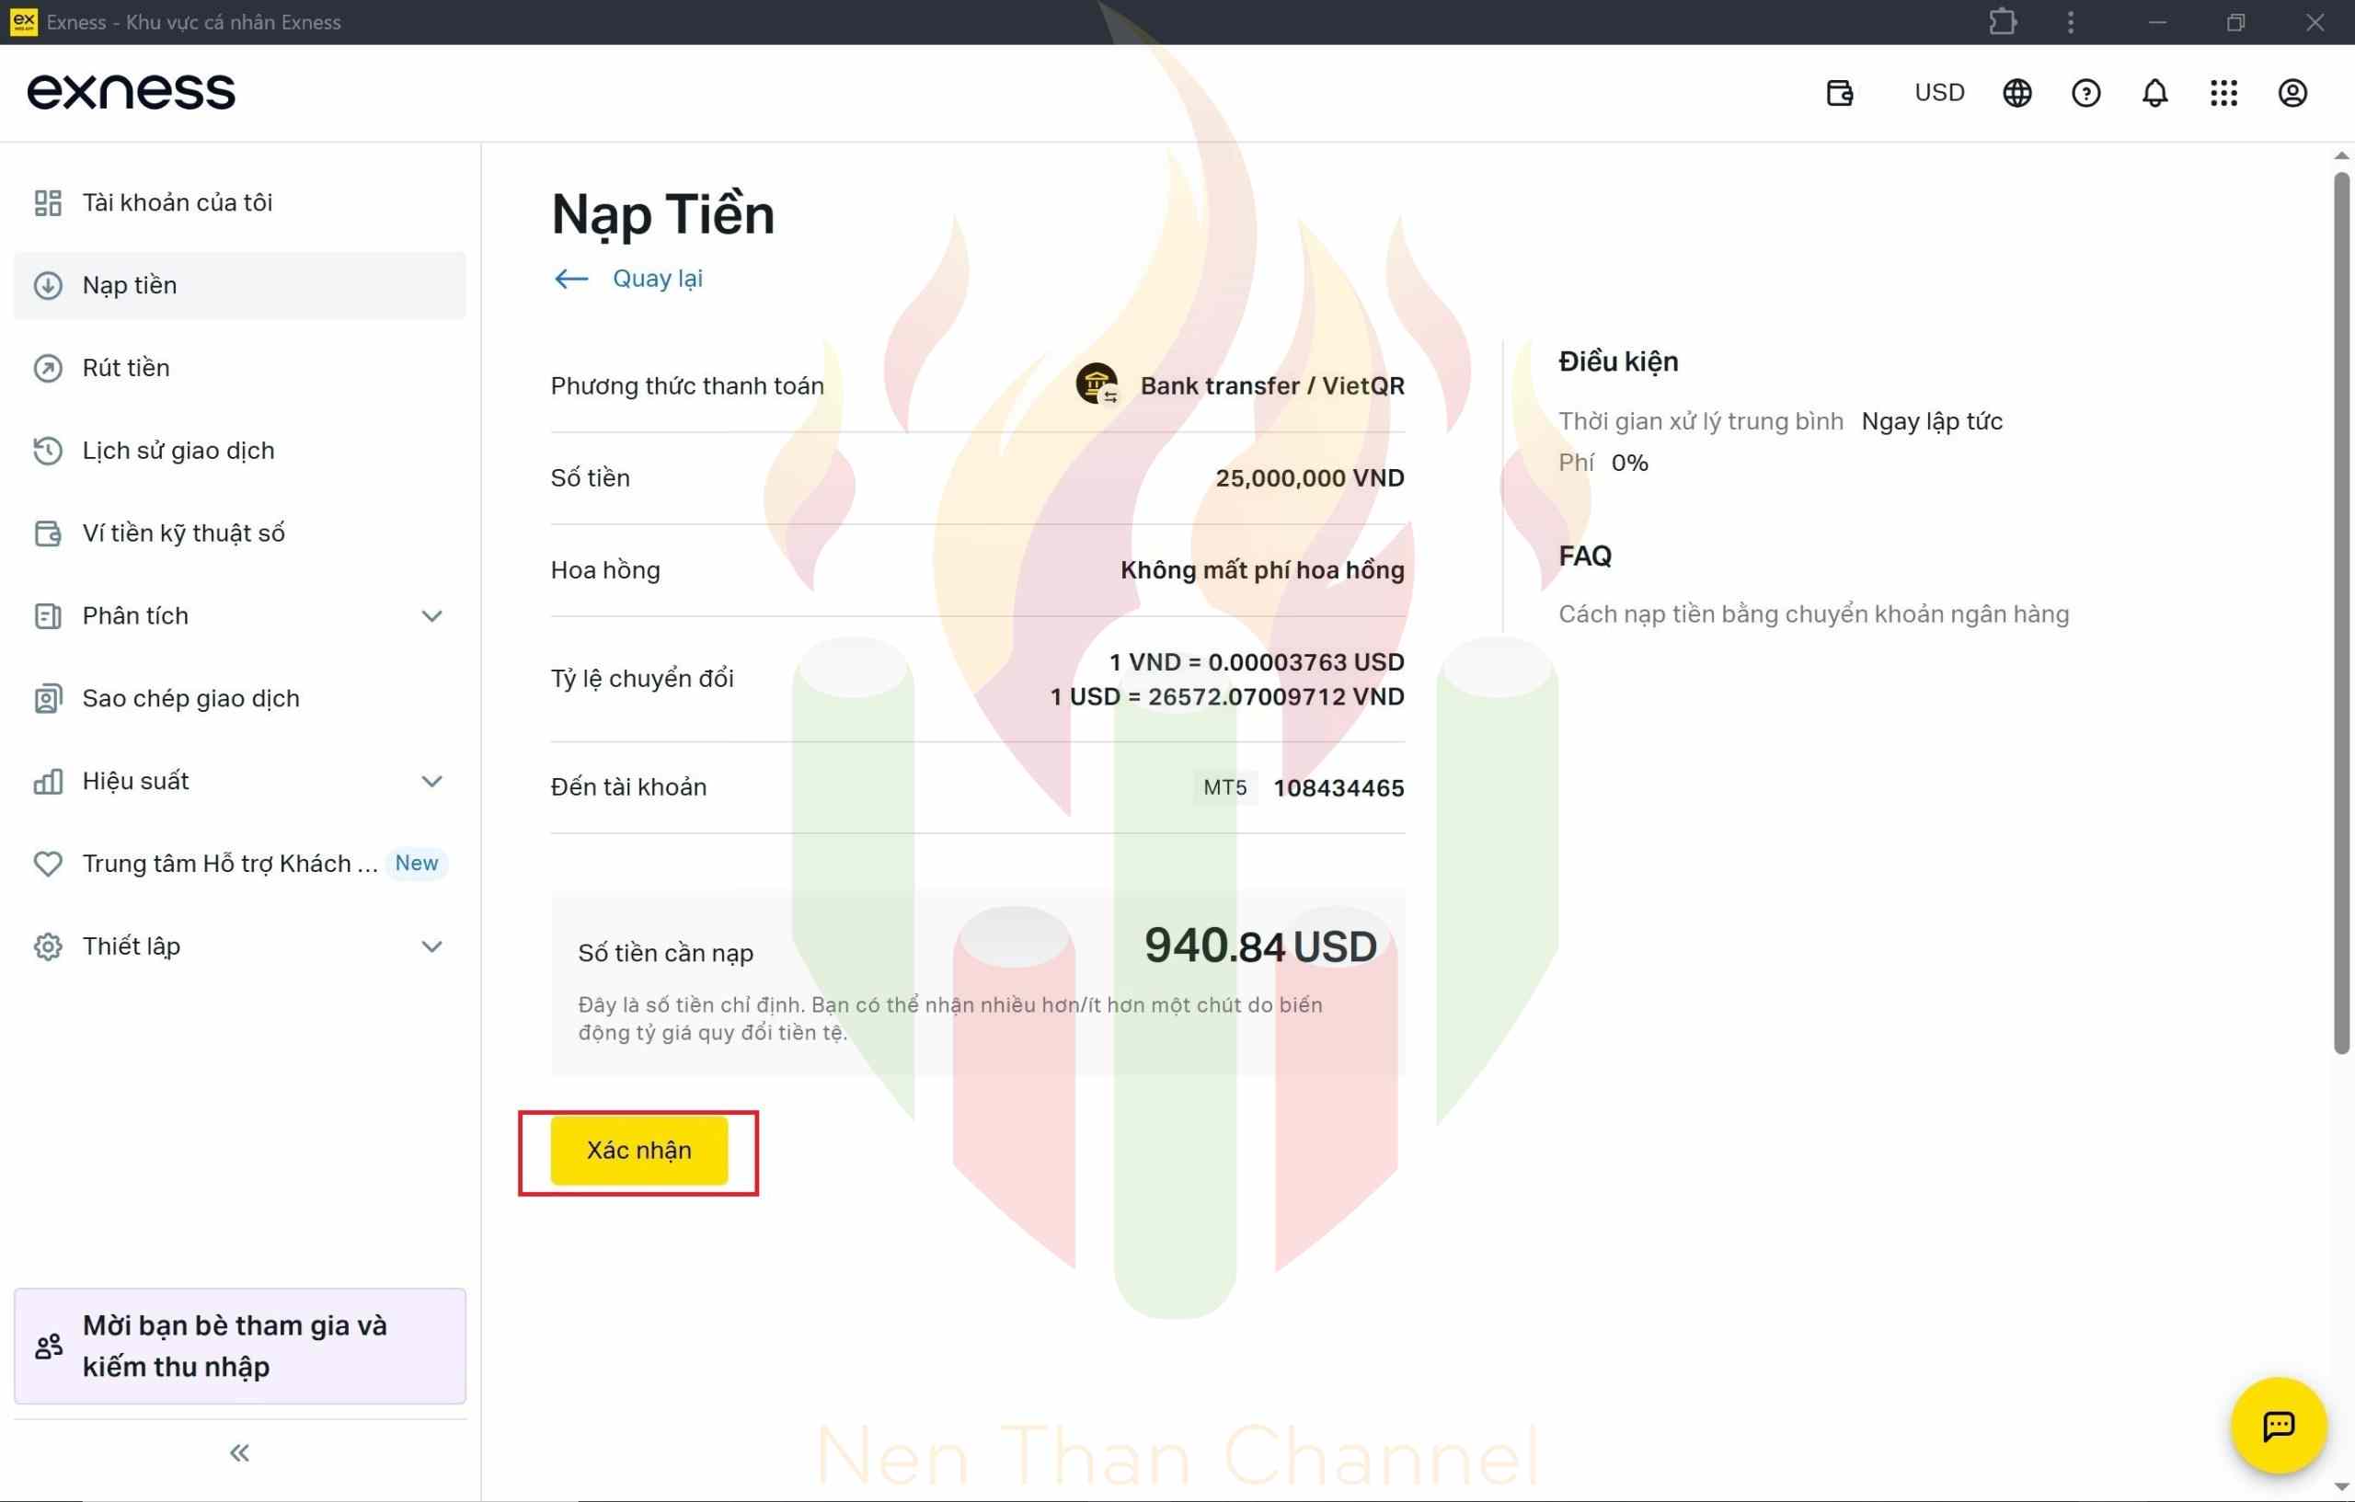This screenshot has height=1502, width=2355.
Task: Collapse the sidebar with double chevron
Action: 239,1452
